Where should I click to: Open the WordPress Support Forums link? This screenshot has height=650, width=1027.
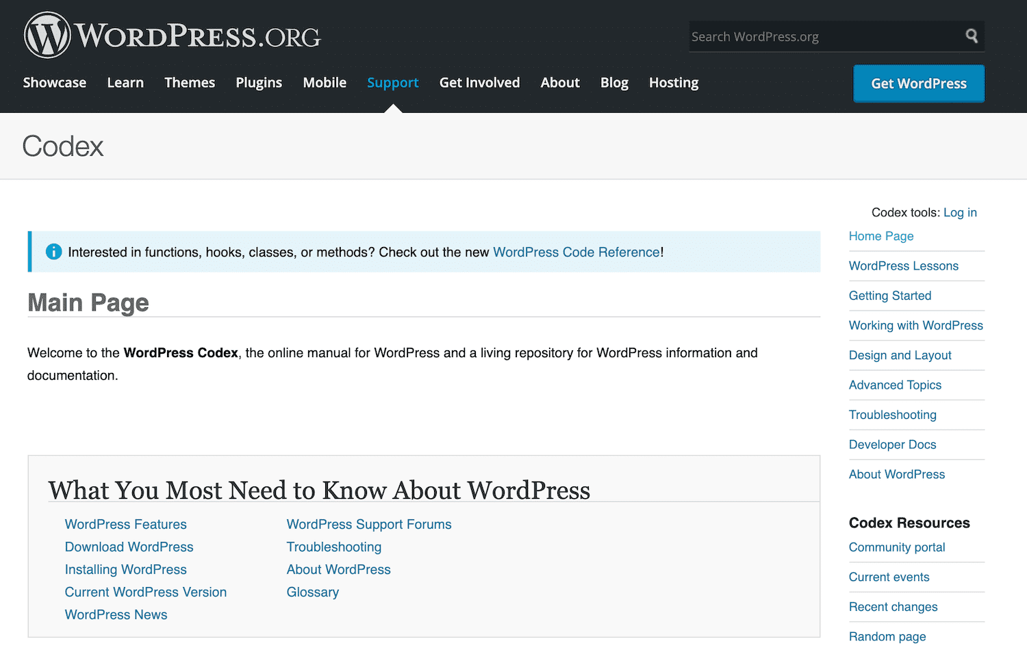click(x=368, y=524)
